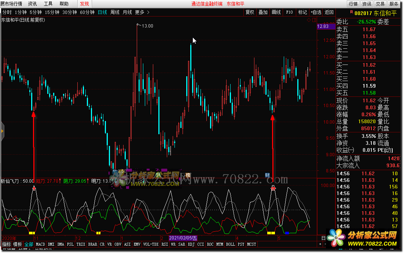Screen dimensions: 404x253
Task: Apply the MACD indicator
Action: pos(40,244)
